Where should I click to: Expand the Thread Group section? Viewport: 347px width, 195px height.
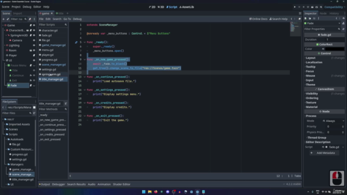click(317, 138)
